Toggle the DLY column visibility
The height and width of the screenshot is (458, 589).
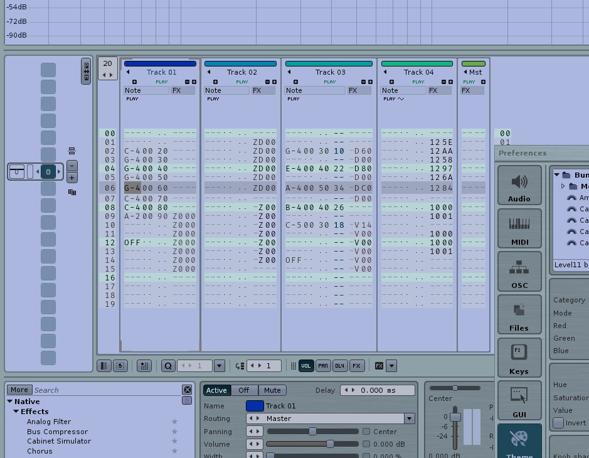(339, 366)
